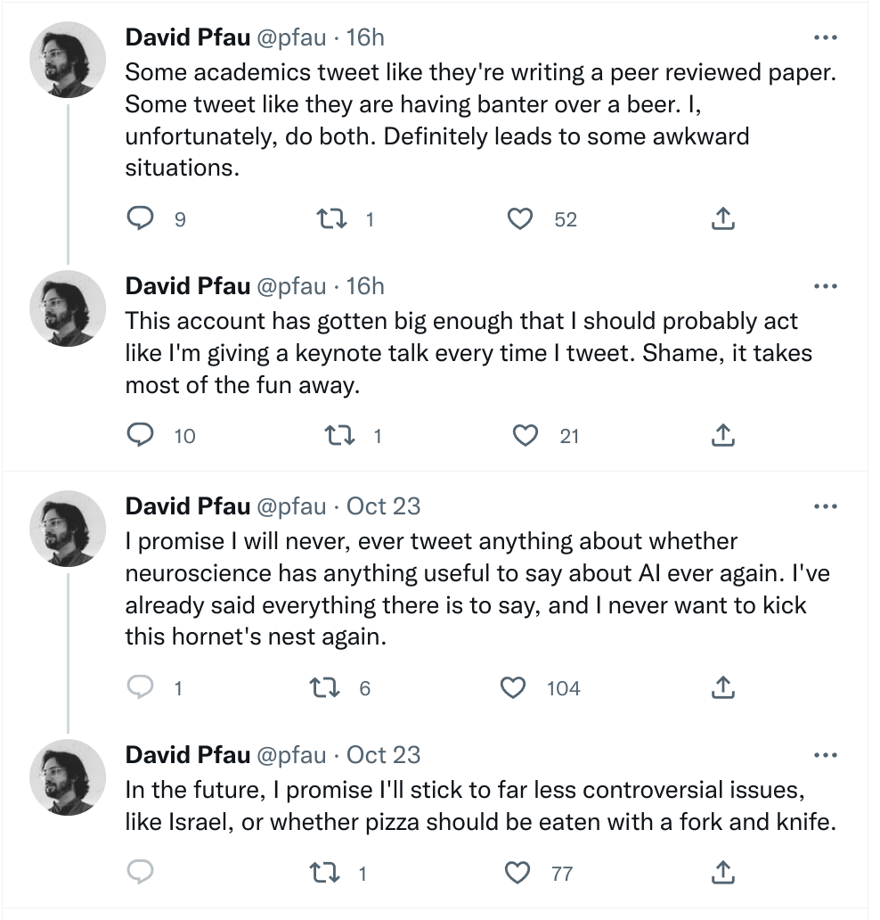Like the tweet with 21 likes
Image resolution: width=880 pixels, height=920 pixels.
click(x=526, y=435)
